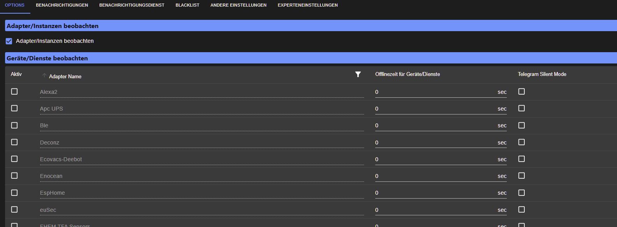Toggle Telegram Silent Mode for EspHome
This screenshot has height=227, width=617.
coord(522,193)
